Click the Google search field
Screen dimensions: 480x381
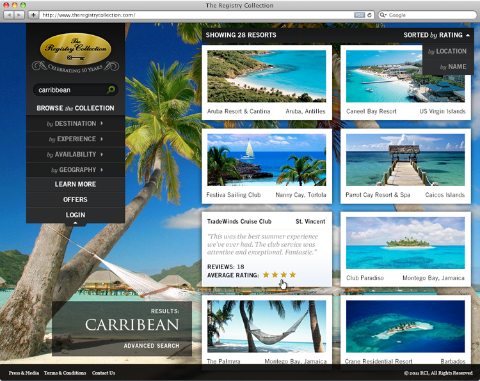(x=428, y=15)
